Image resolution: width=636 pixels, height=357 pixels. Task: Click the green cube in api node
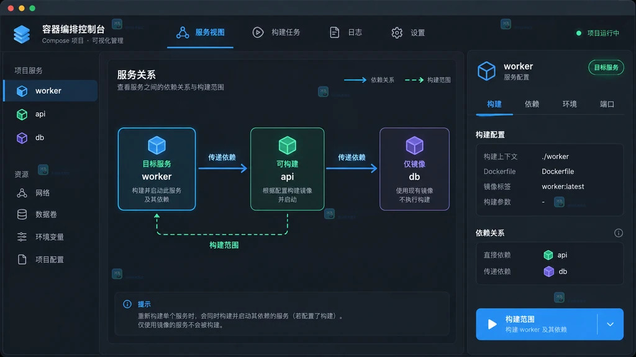pos(287,146)
